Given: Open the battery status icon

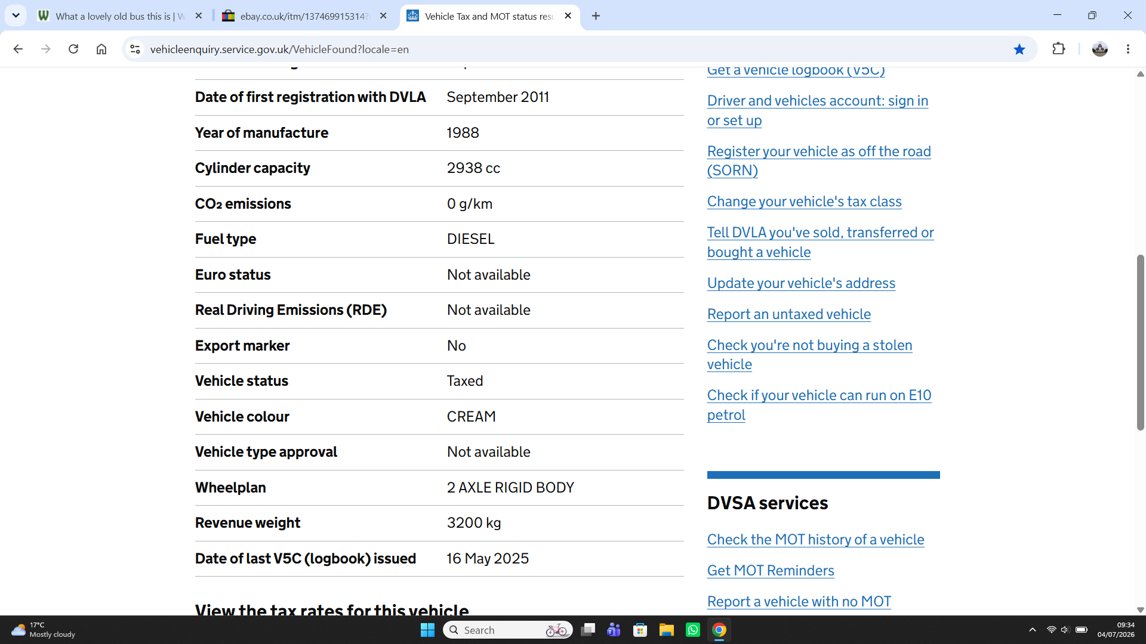Looking at the screenshot, I should point(1082,630).
